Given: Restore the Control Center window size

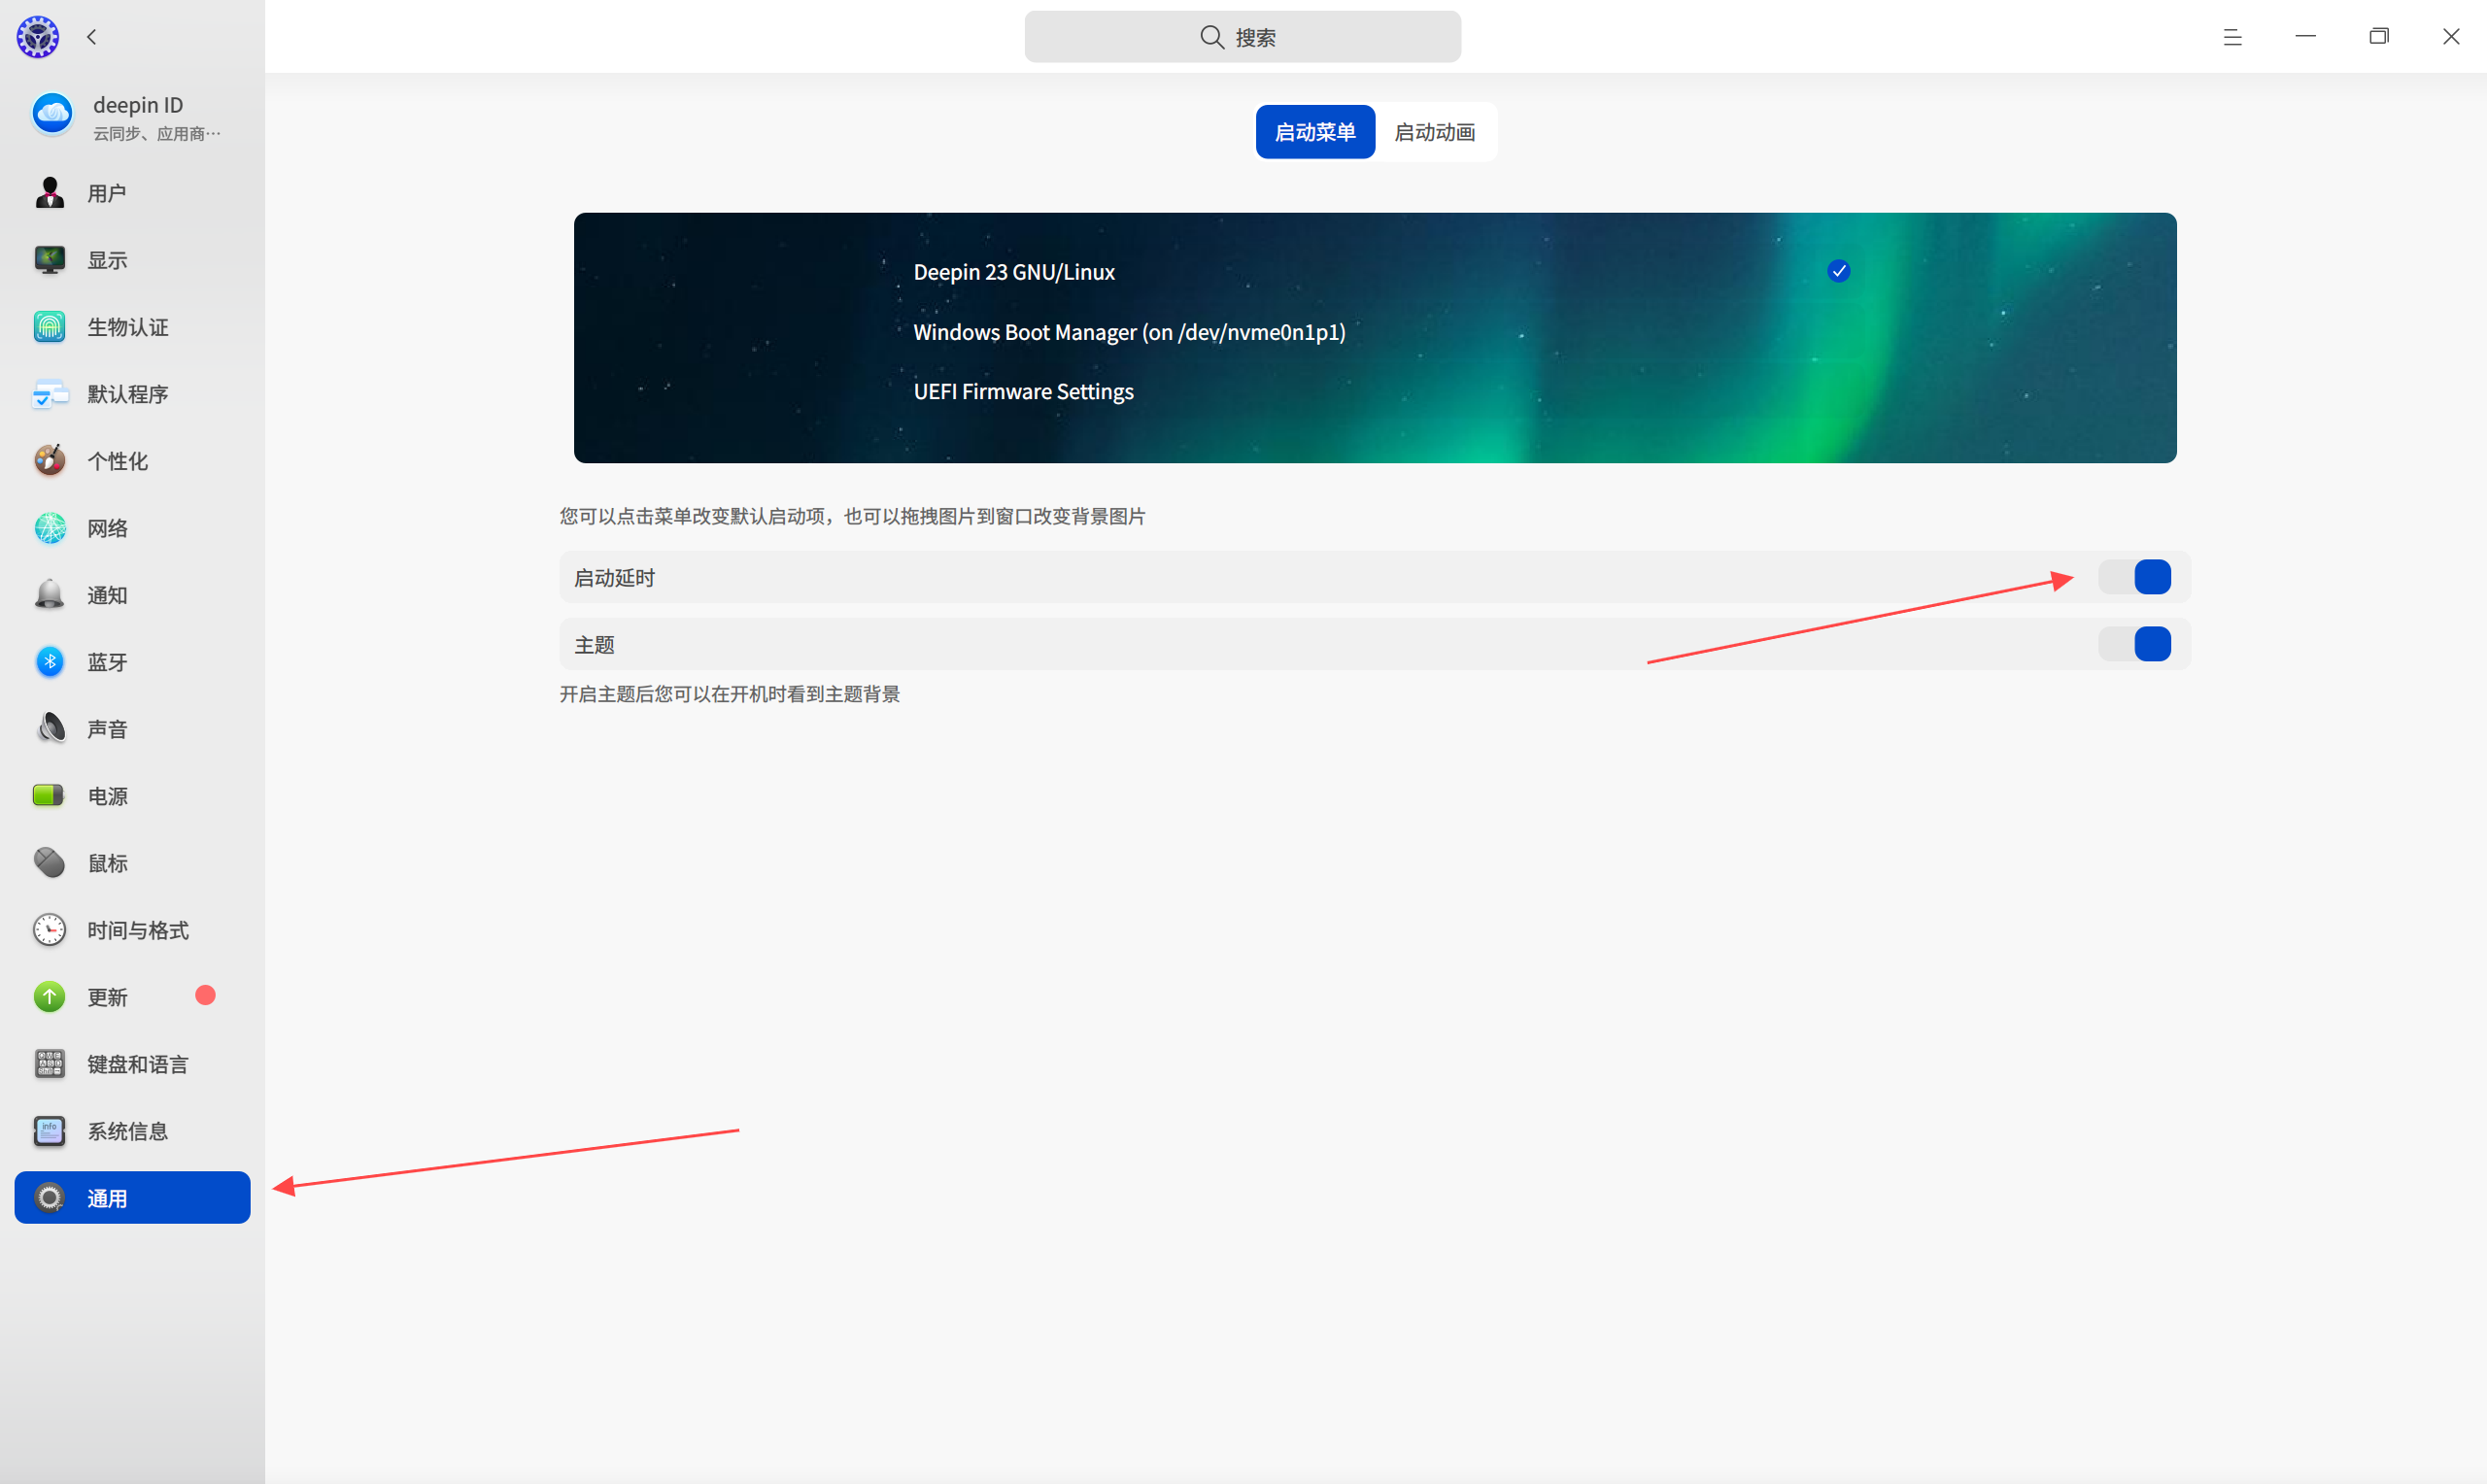Looking at the screenshot, I should 2378,37.
